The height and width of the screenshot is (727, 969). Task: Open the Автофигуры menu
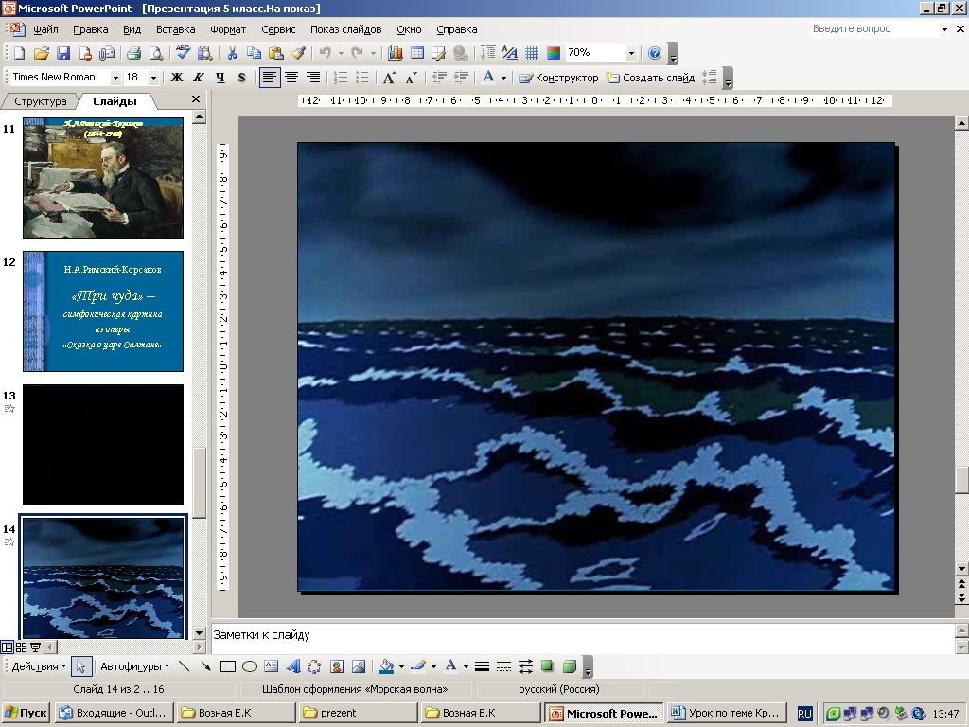click(x=134, y=666)
